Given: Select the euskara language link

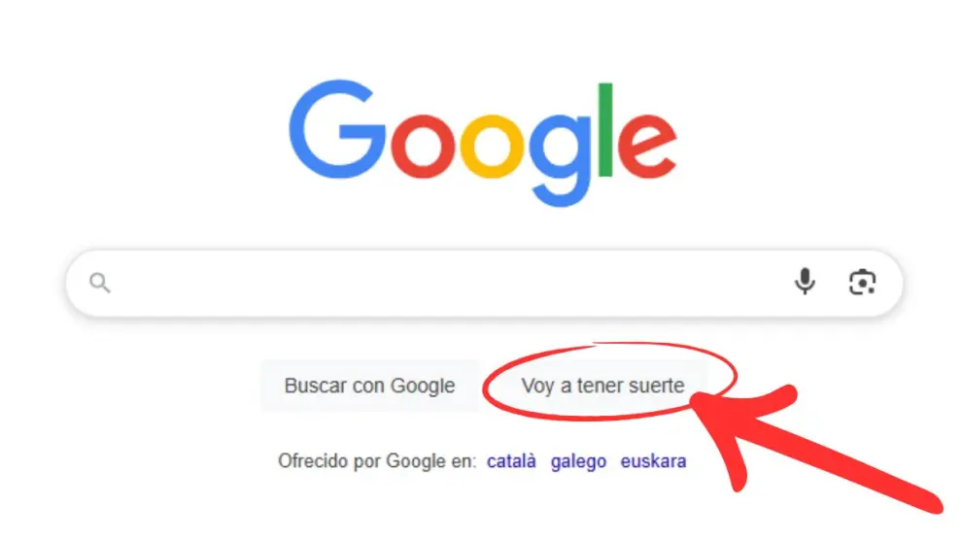Looking at the screenshot, I should (653, 461).
